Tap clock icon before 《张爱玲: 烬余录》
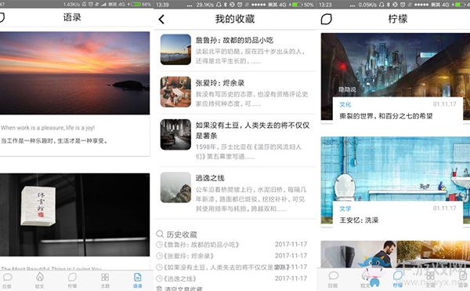Image resolution: width=470 pixels, height=291 pixels. (x=160, y=256)
